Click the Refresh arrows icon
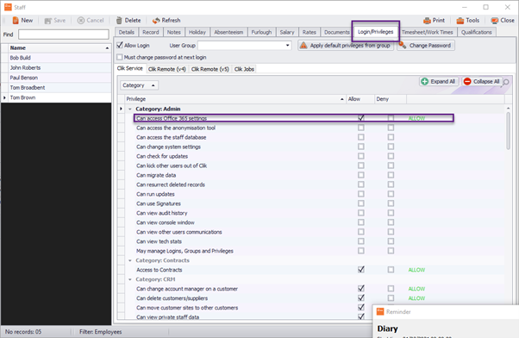Viewport: 519px width, 338px height. (156, 21)
